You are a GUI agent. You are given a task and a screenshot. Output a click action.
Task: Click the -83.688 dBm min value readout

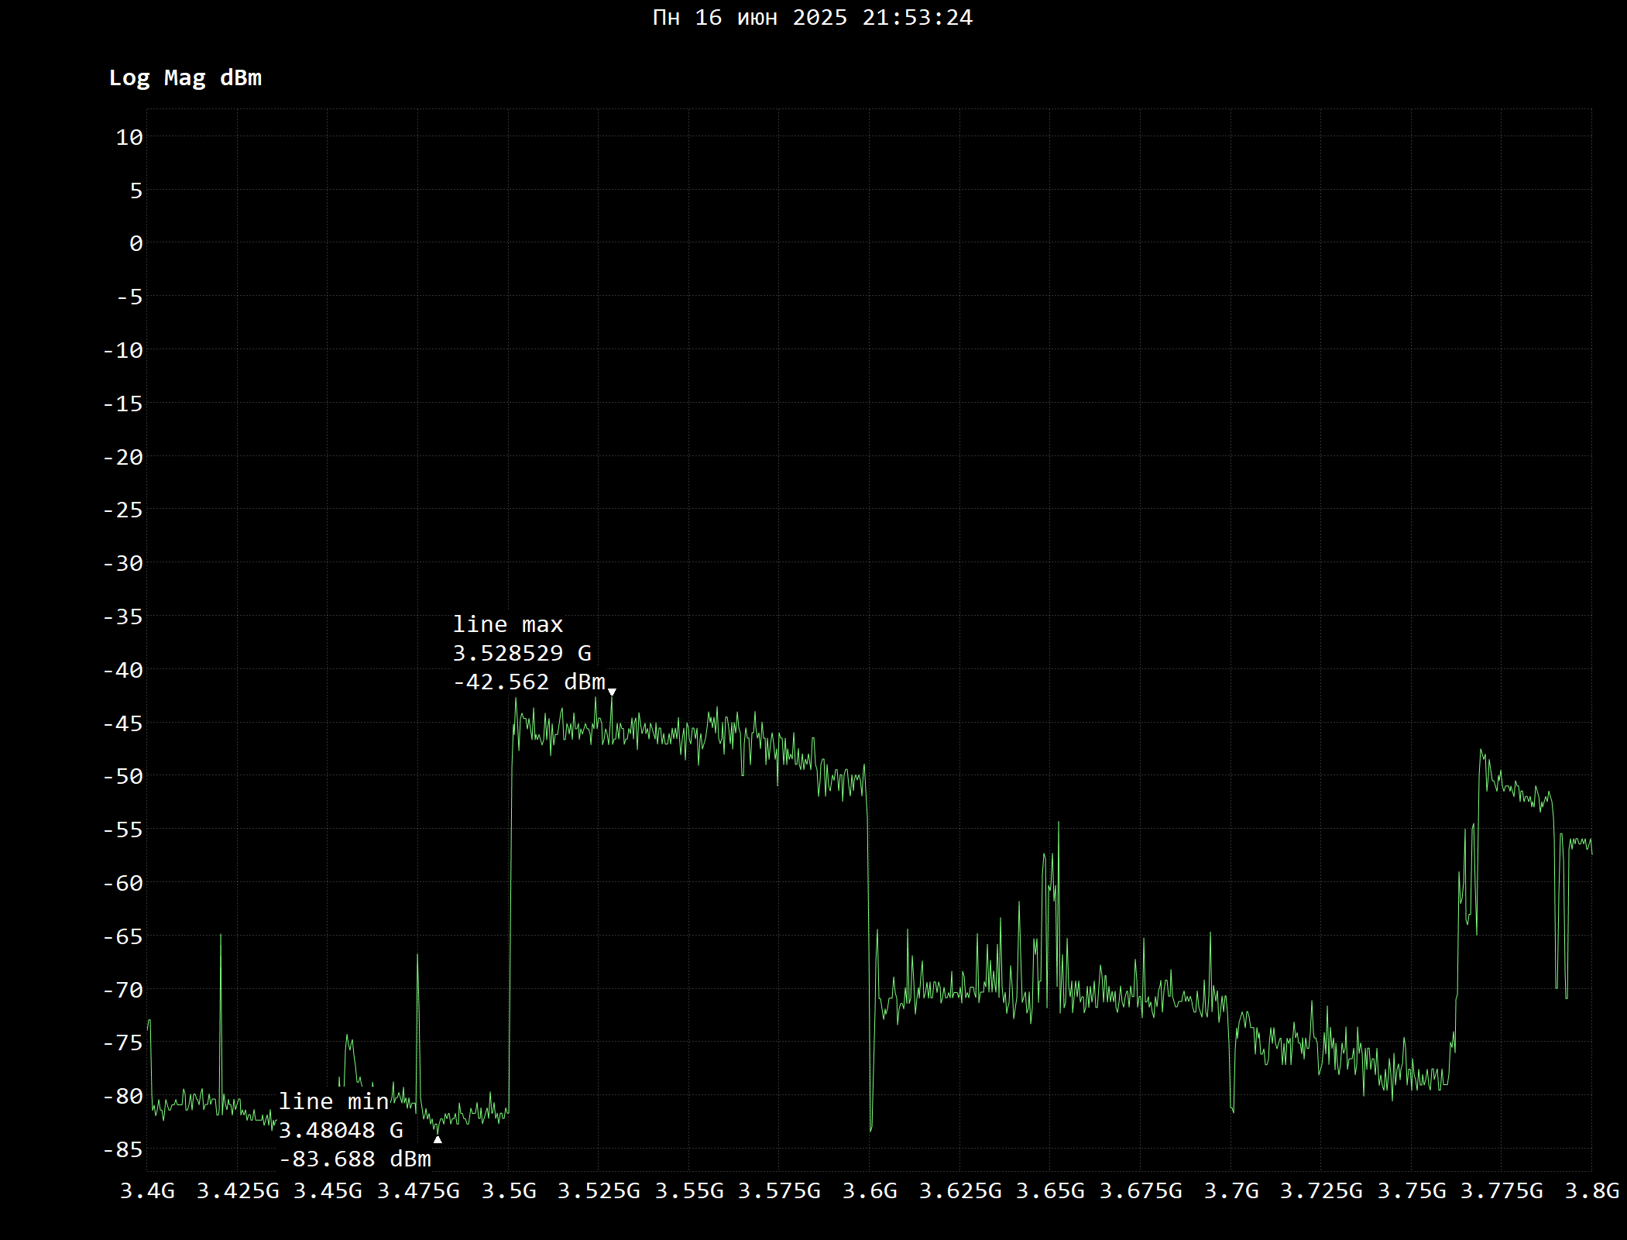tap(355, 1159)
